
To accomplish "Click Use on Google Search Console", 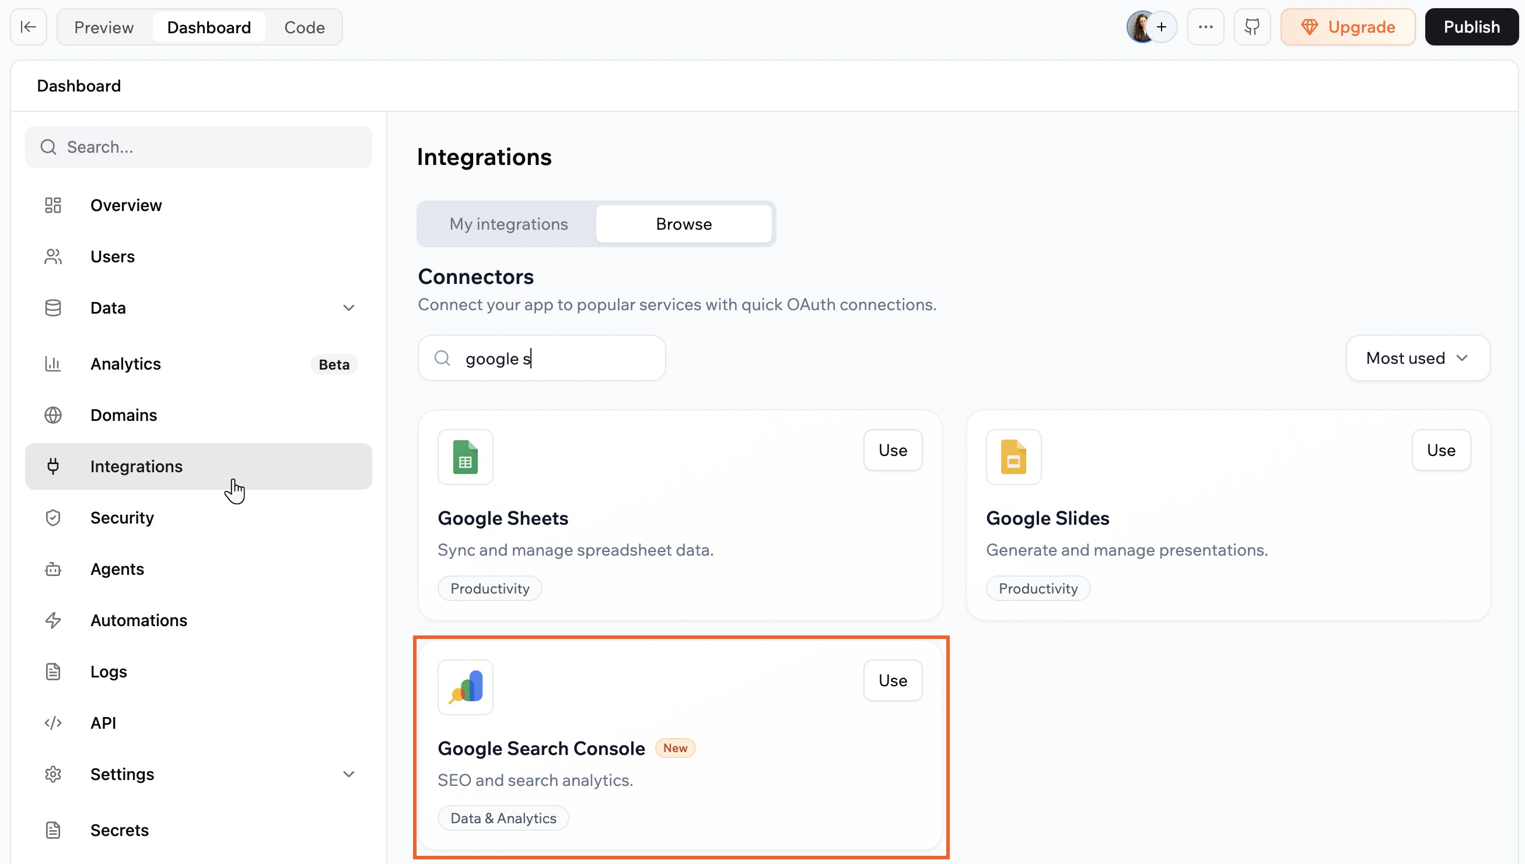I will click(x=893, y=680).
